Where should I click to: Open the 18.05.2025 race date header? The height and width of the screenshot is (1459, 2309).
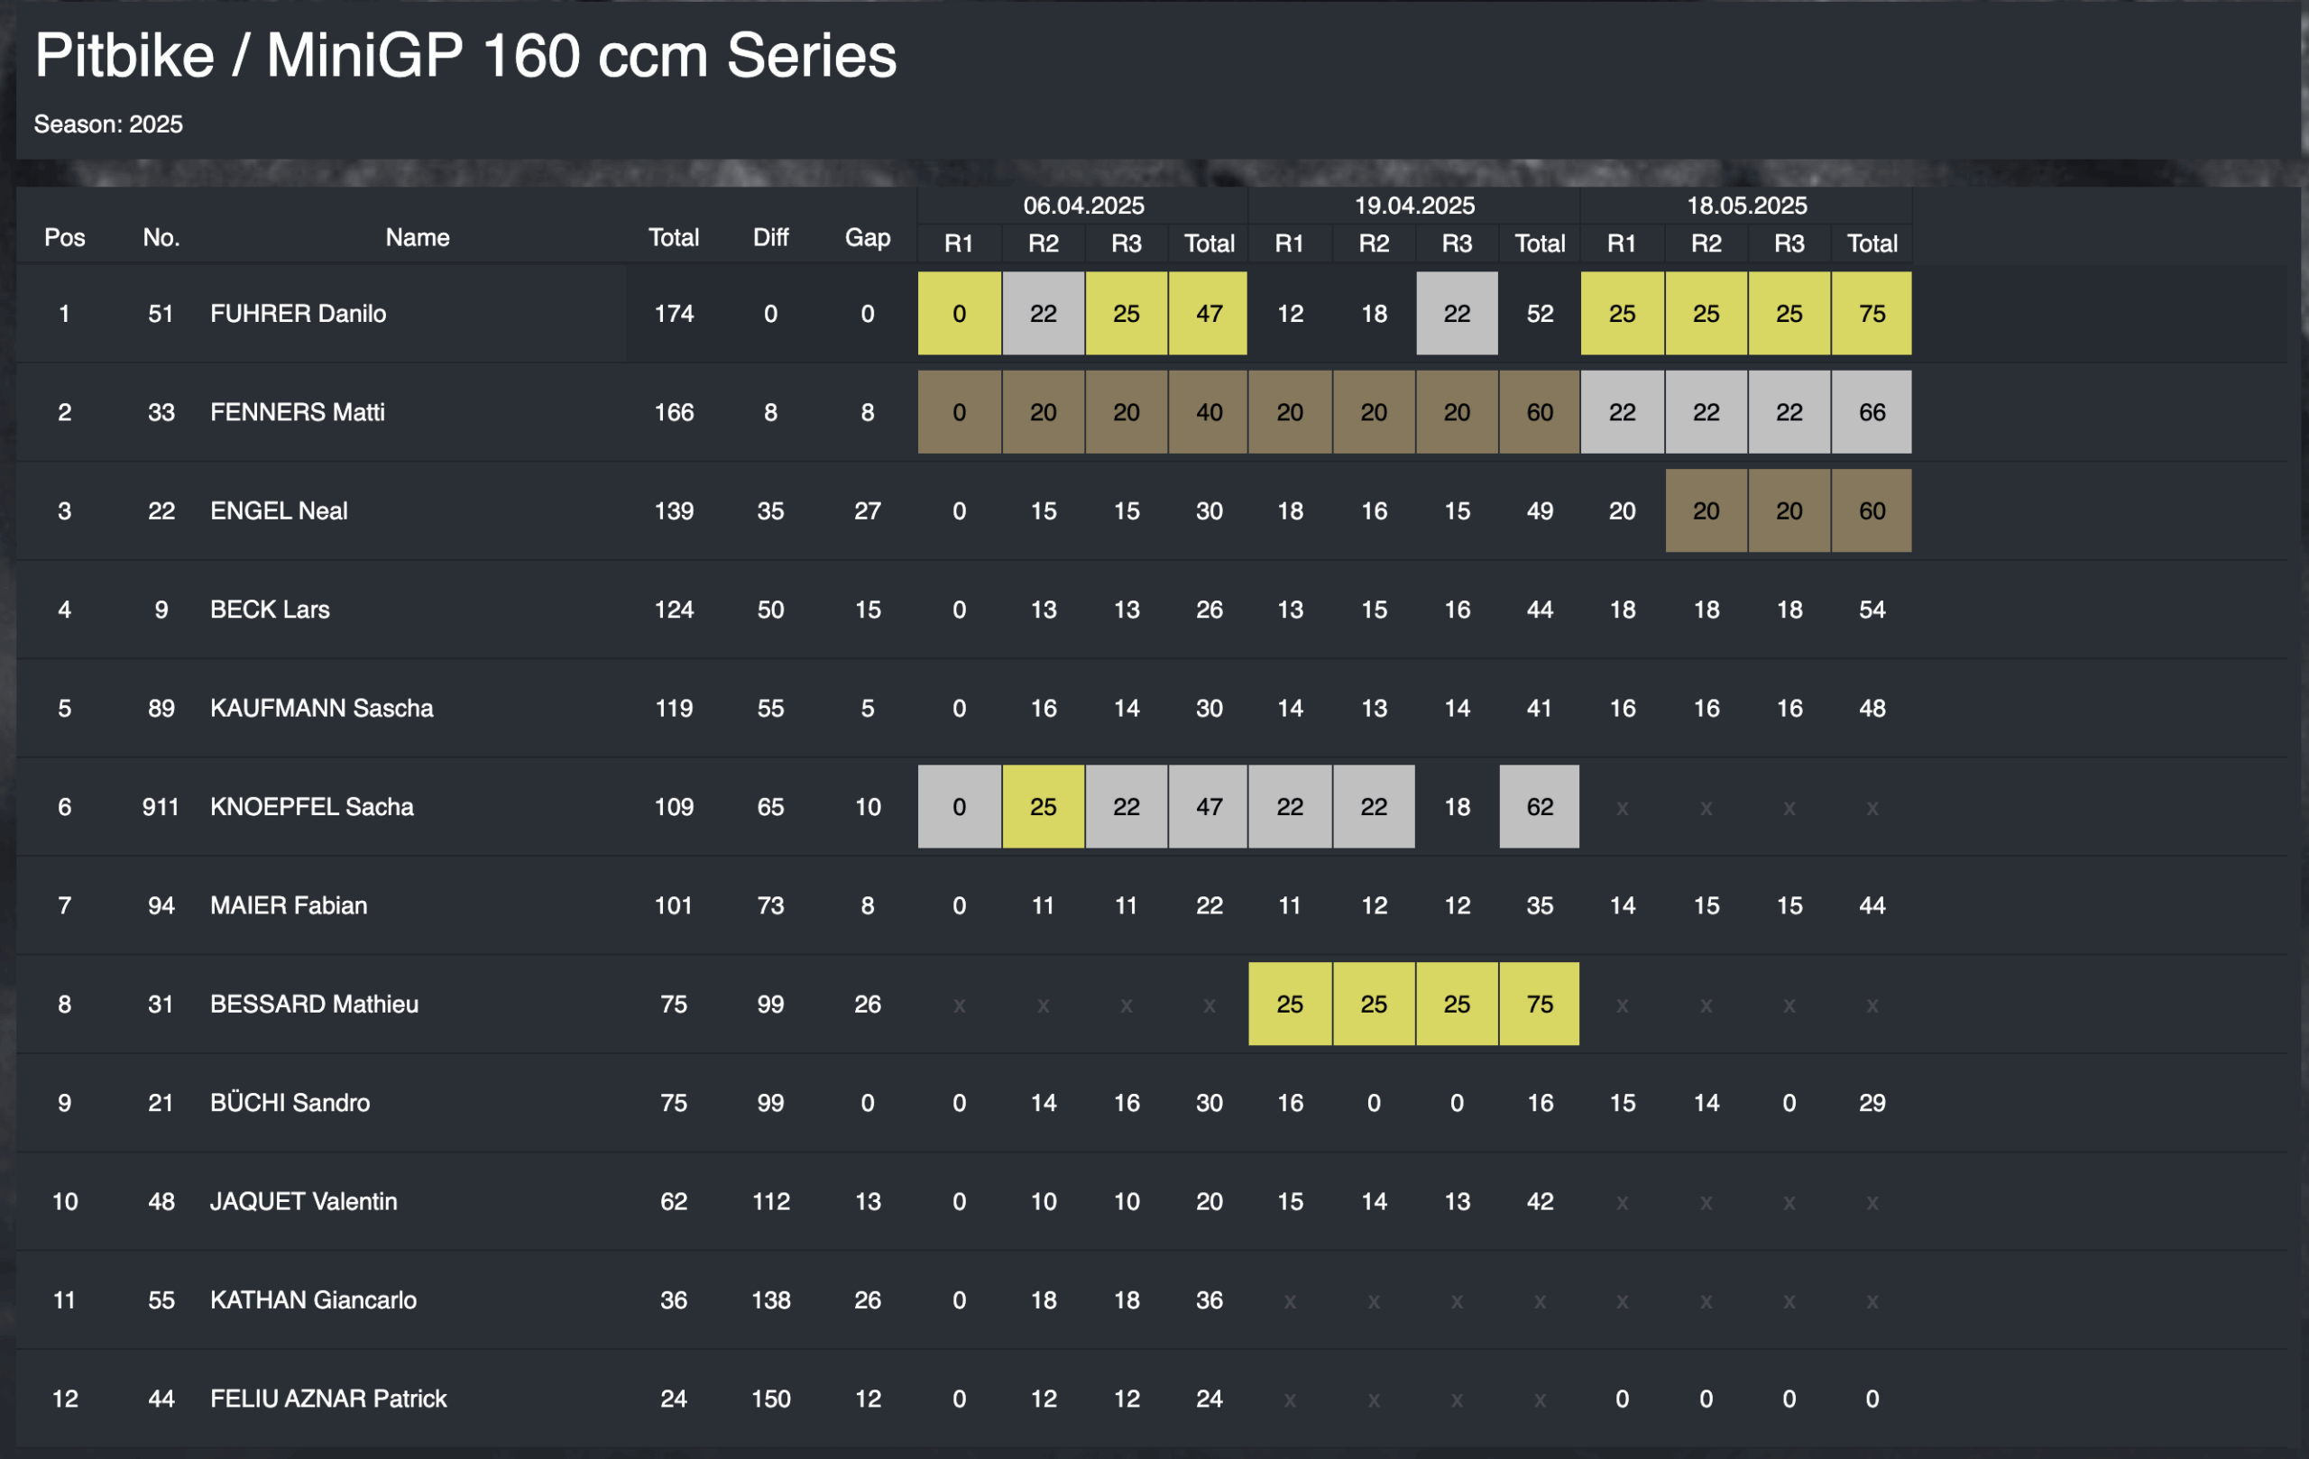tap(1746, 205)
